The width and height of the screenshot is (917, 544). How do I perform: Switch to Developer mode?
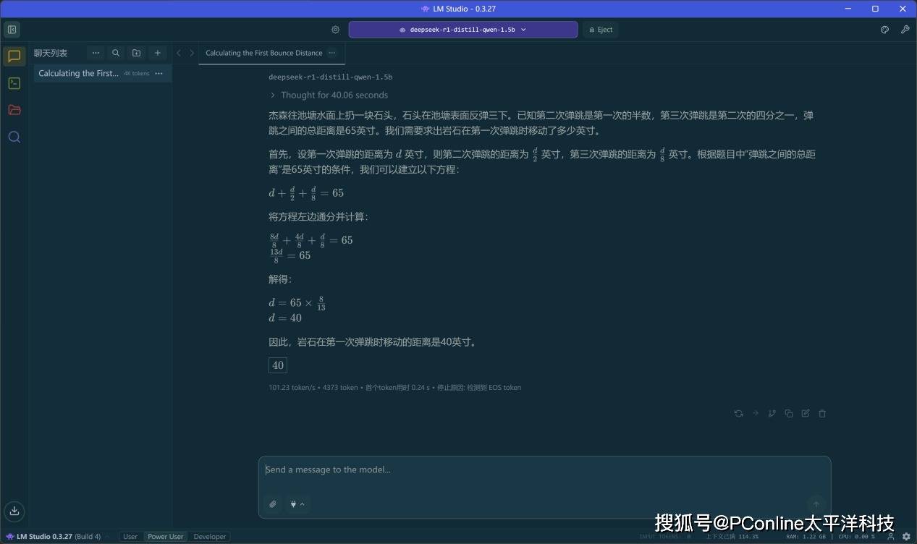[x=210, y=537]
